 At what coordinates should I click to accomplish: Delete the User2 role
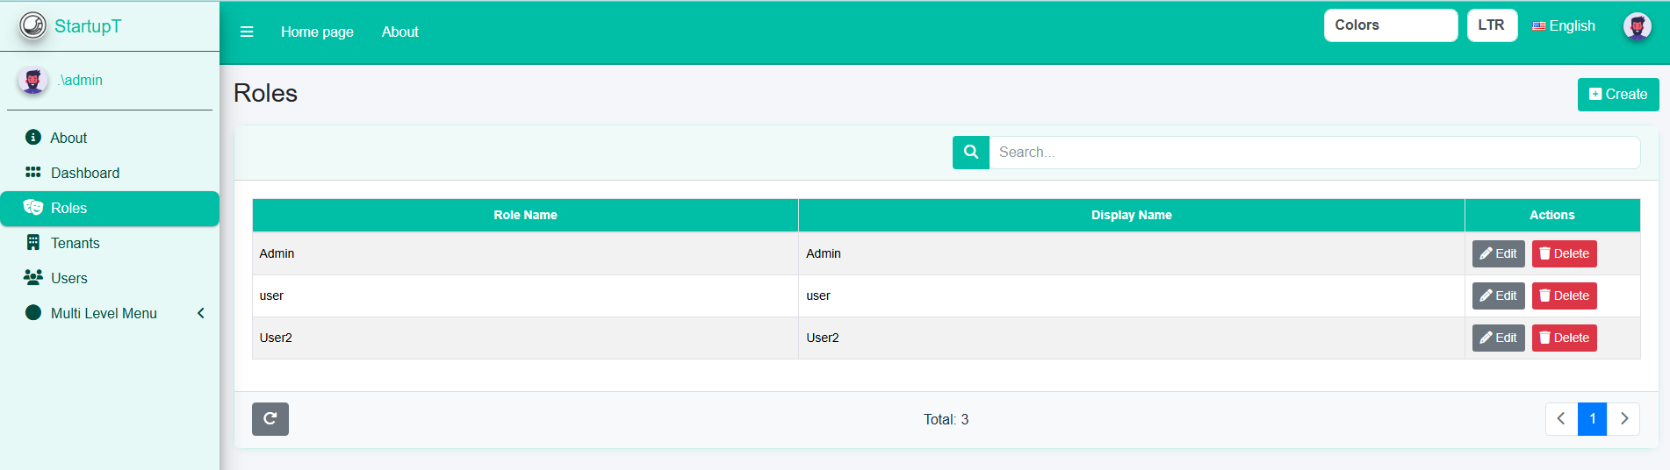pyautogui.click(x=1564, y=338)
